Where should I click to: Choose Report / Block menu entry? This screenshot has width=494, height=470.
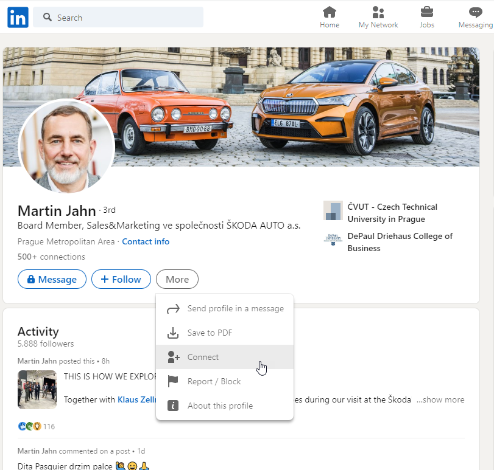214,381
